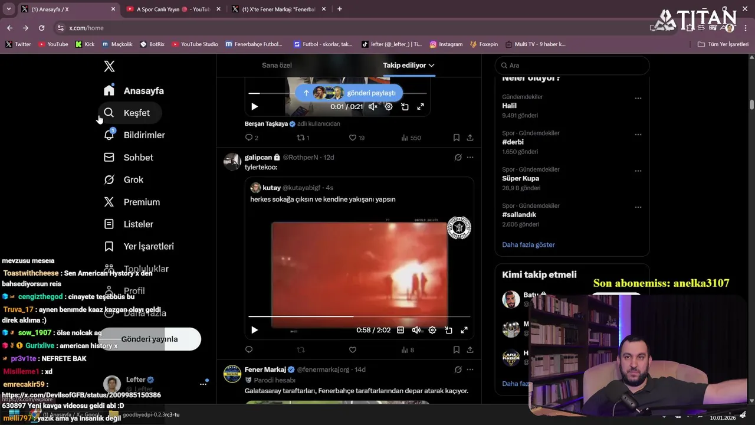The width and height of the screenshot is (755, 425).
Task: Click the x.com/home address bar
Action: point(86,28)
